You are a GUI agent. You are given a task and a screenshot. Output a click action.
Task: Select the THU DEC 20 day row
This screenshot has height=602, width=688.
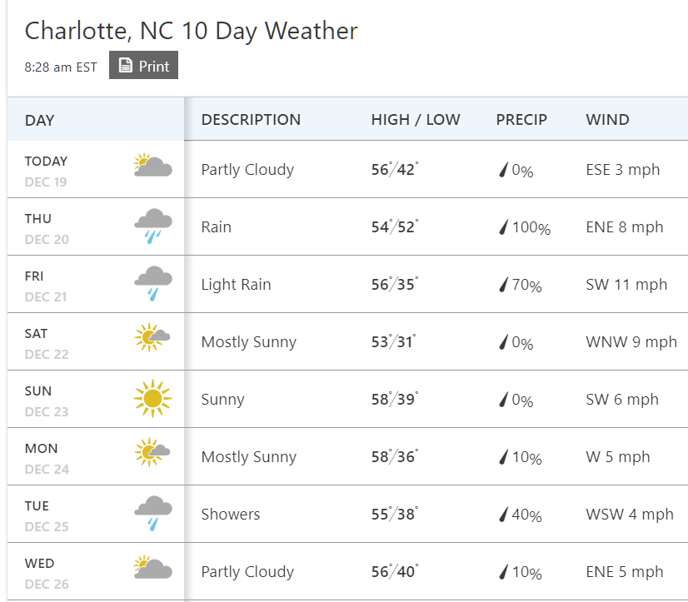[347, 226]
